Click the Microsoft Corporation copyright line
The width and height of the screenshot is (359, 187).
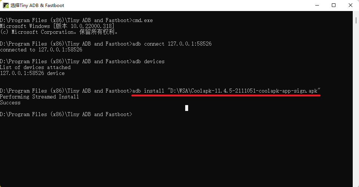click(x=59, y=32)
